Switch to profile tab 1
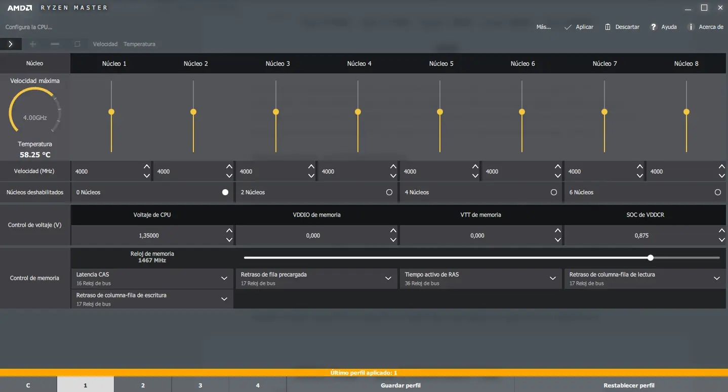This screenshot has height=392, width=728. coord(86,385)
